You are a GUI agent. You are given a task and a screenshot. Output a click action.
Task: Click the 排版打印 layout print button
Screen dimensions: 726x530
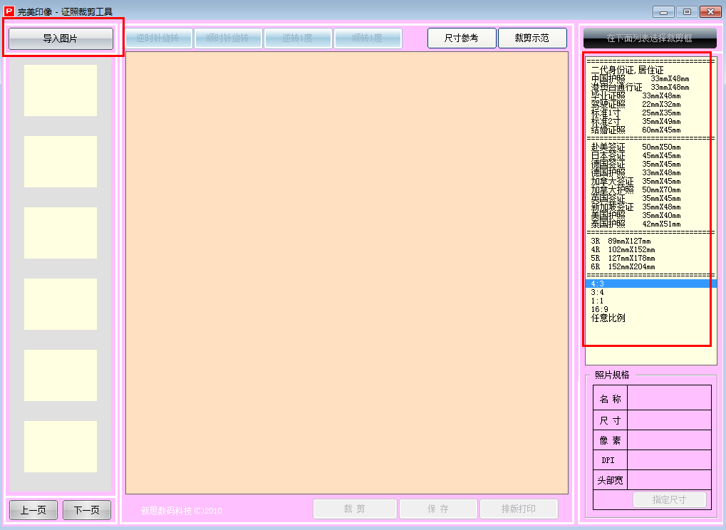[x=519, y=509]
